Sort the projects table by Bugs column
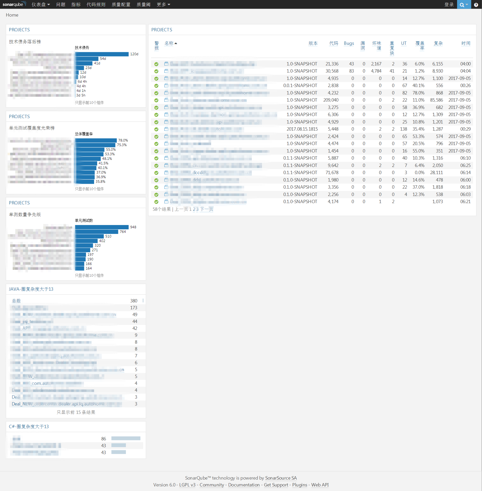Image resolution: width=482 pixels, height=491 pixels. click(x=349, y=43)
